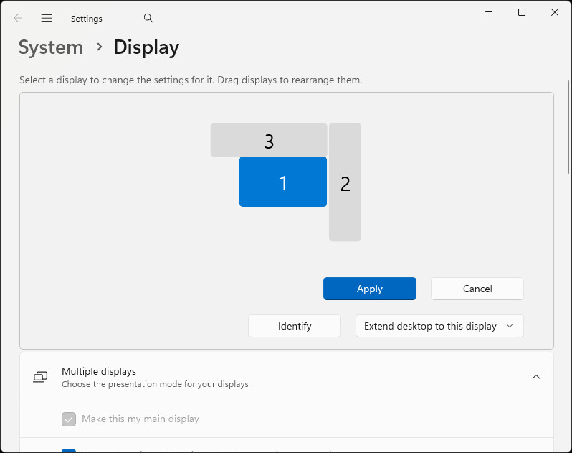The image size is (572, 453).
Task: Click the Identify button
Action: click(294, 326)
